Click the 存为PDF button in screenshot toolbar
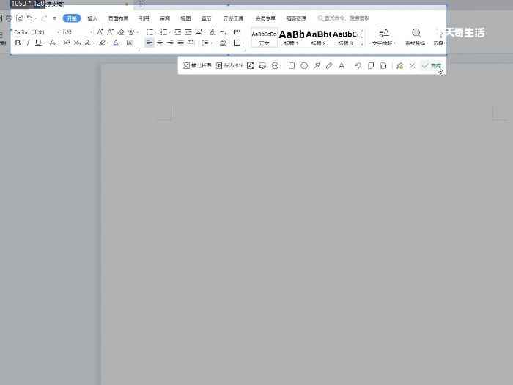The height and width of the screenshot is (385, 513). [x=229, y=66]
